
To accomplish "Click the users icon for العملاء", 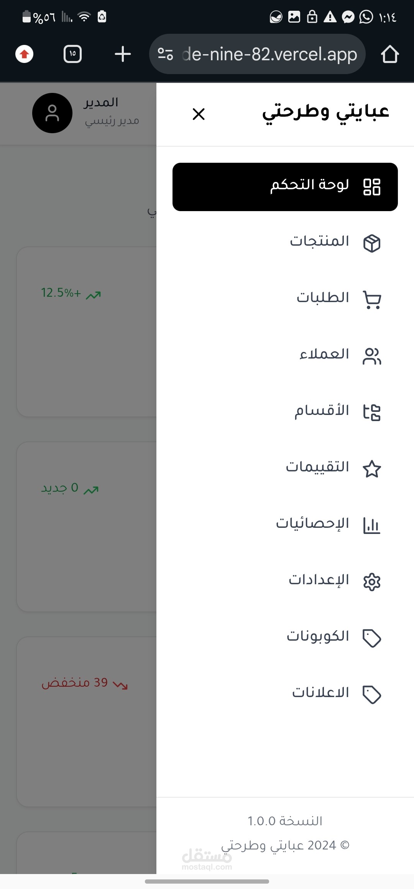I will tap(371, 356).
